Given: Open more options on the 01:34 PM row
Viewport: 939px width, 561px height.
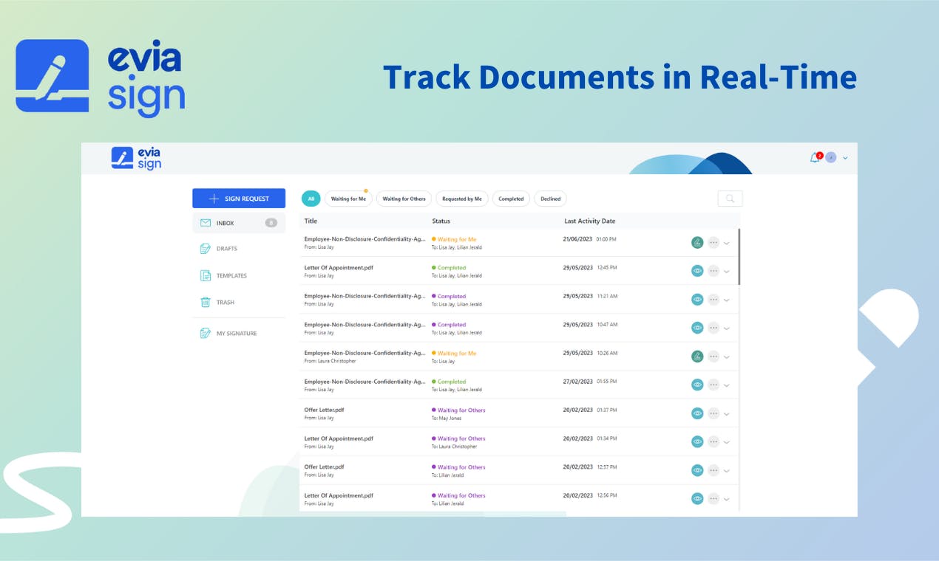Looking at the screenshot, I should coord(713,441).
